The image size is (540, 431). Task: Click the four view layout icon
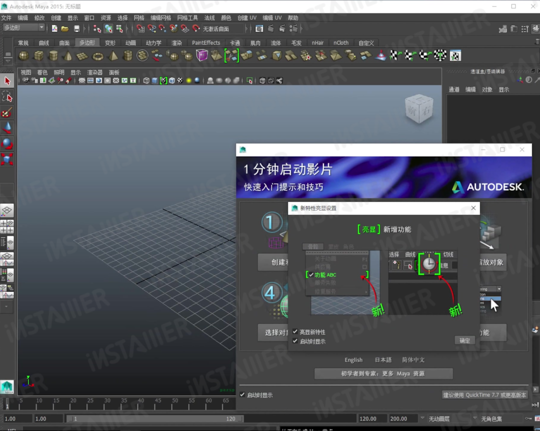[7, 226]
